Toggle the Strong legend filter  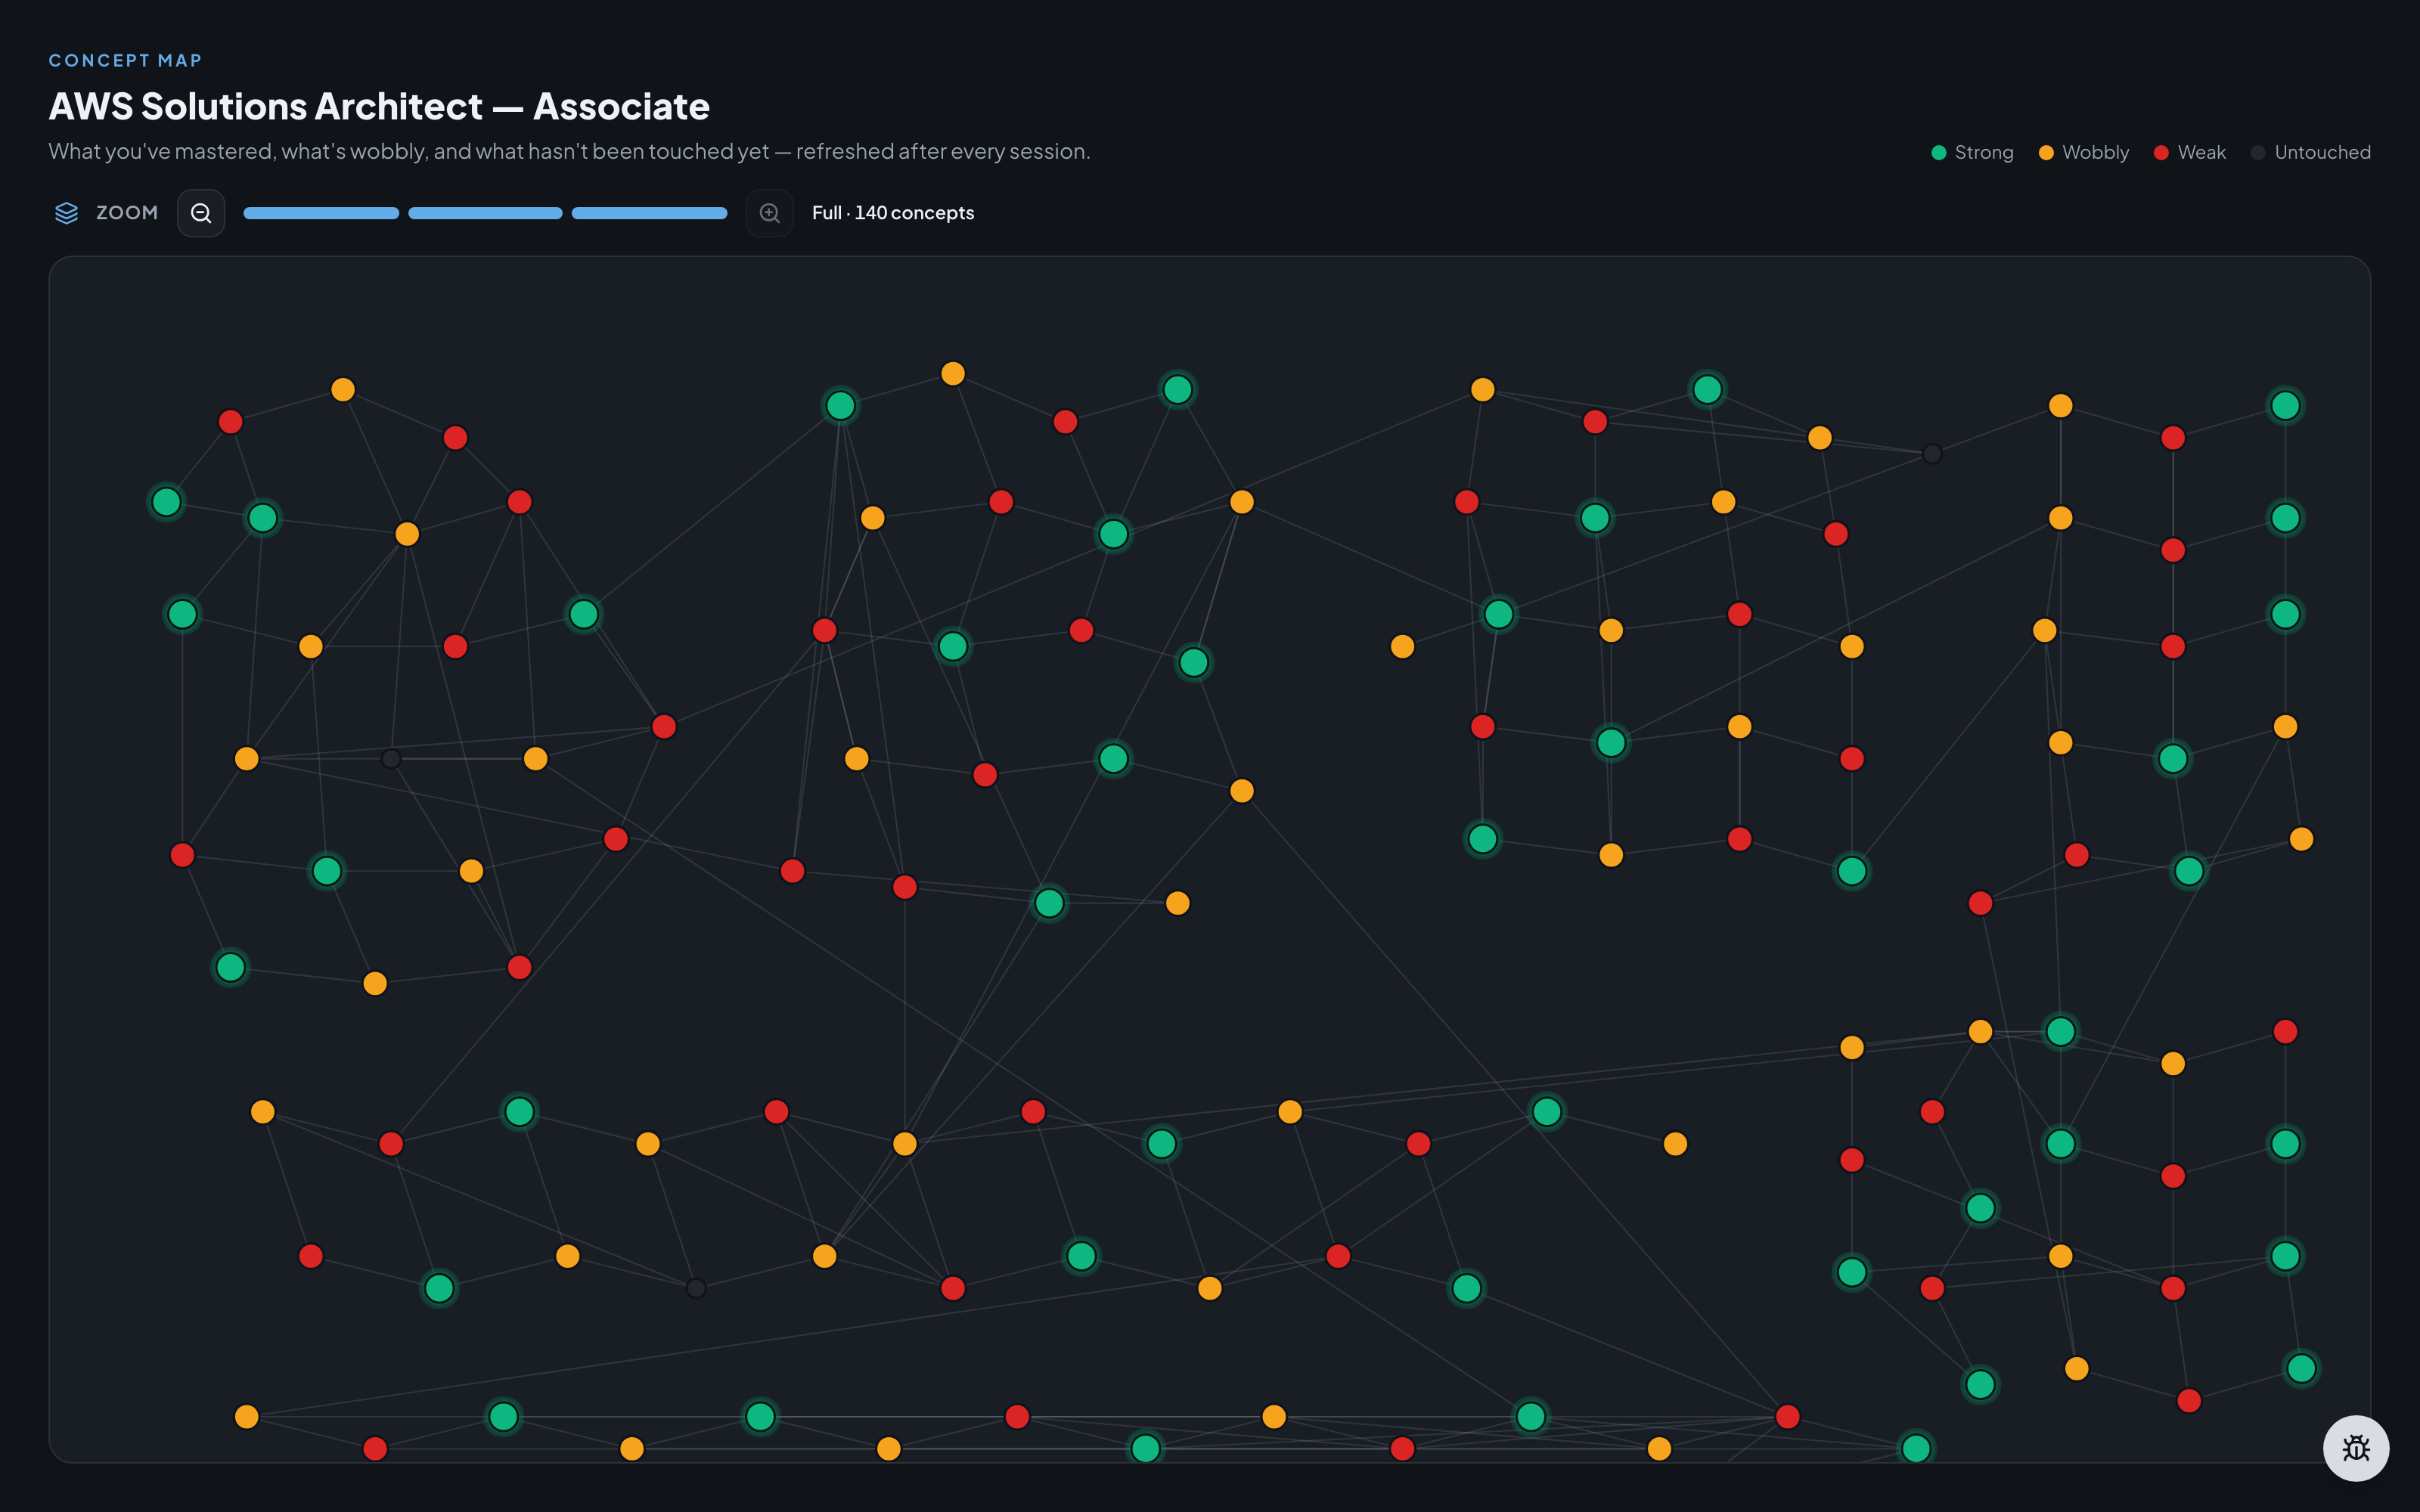[1972, 152]
